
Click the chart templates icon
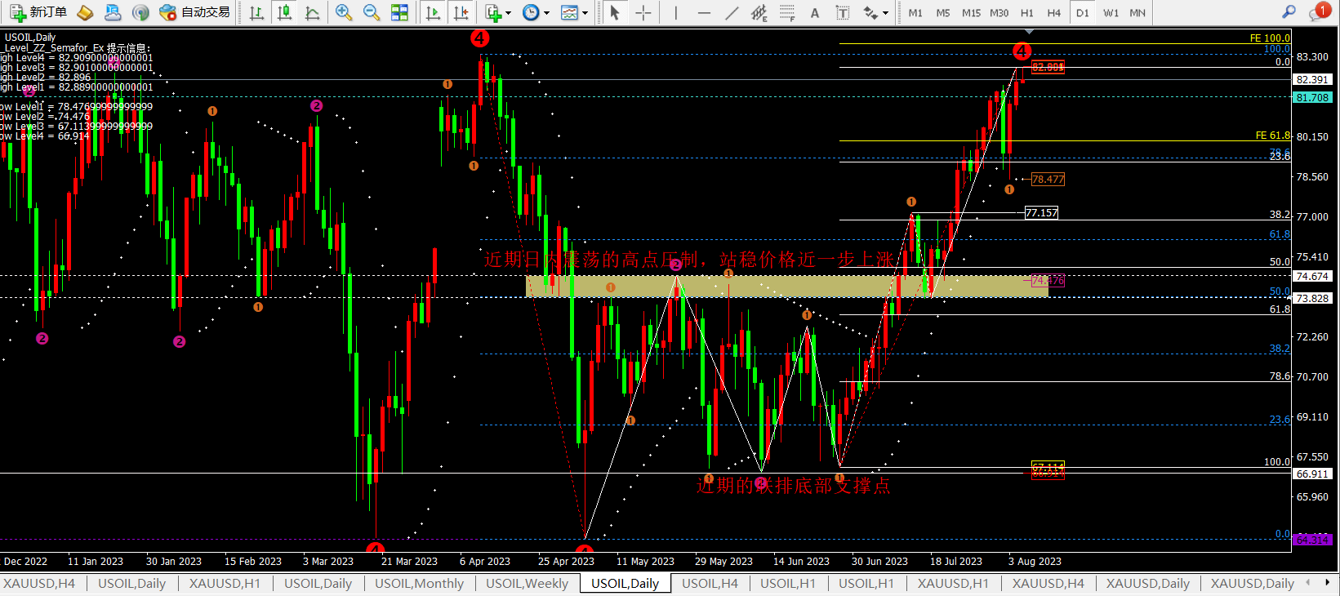click(x=569, y=12)
